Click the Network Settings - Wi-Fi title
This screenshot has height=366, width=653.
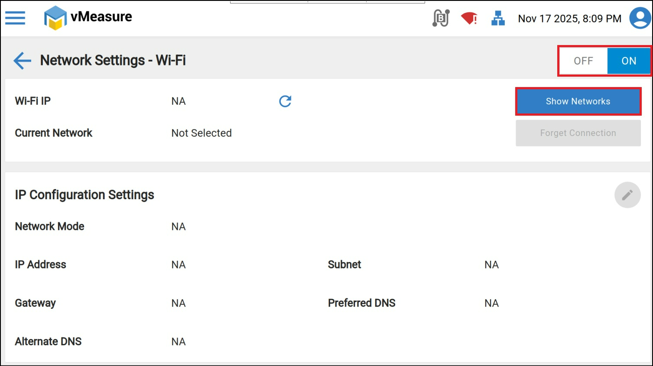point(113,60)
